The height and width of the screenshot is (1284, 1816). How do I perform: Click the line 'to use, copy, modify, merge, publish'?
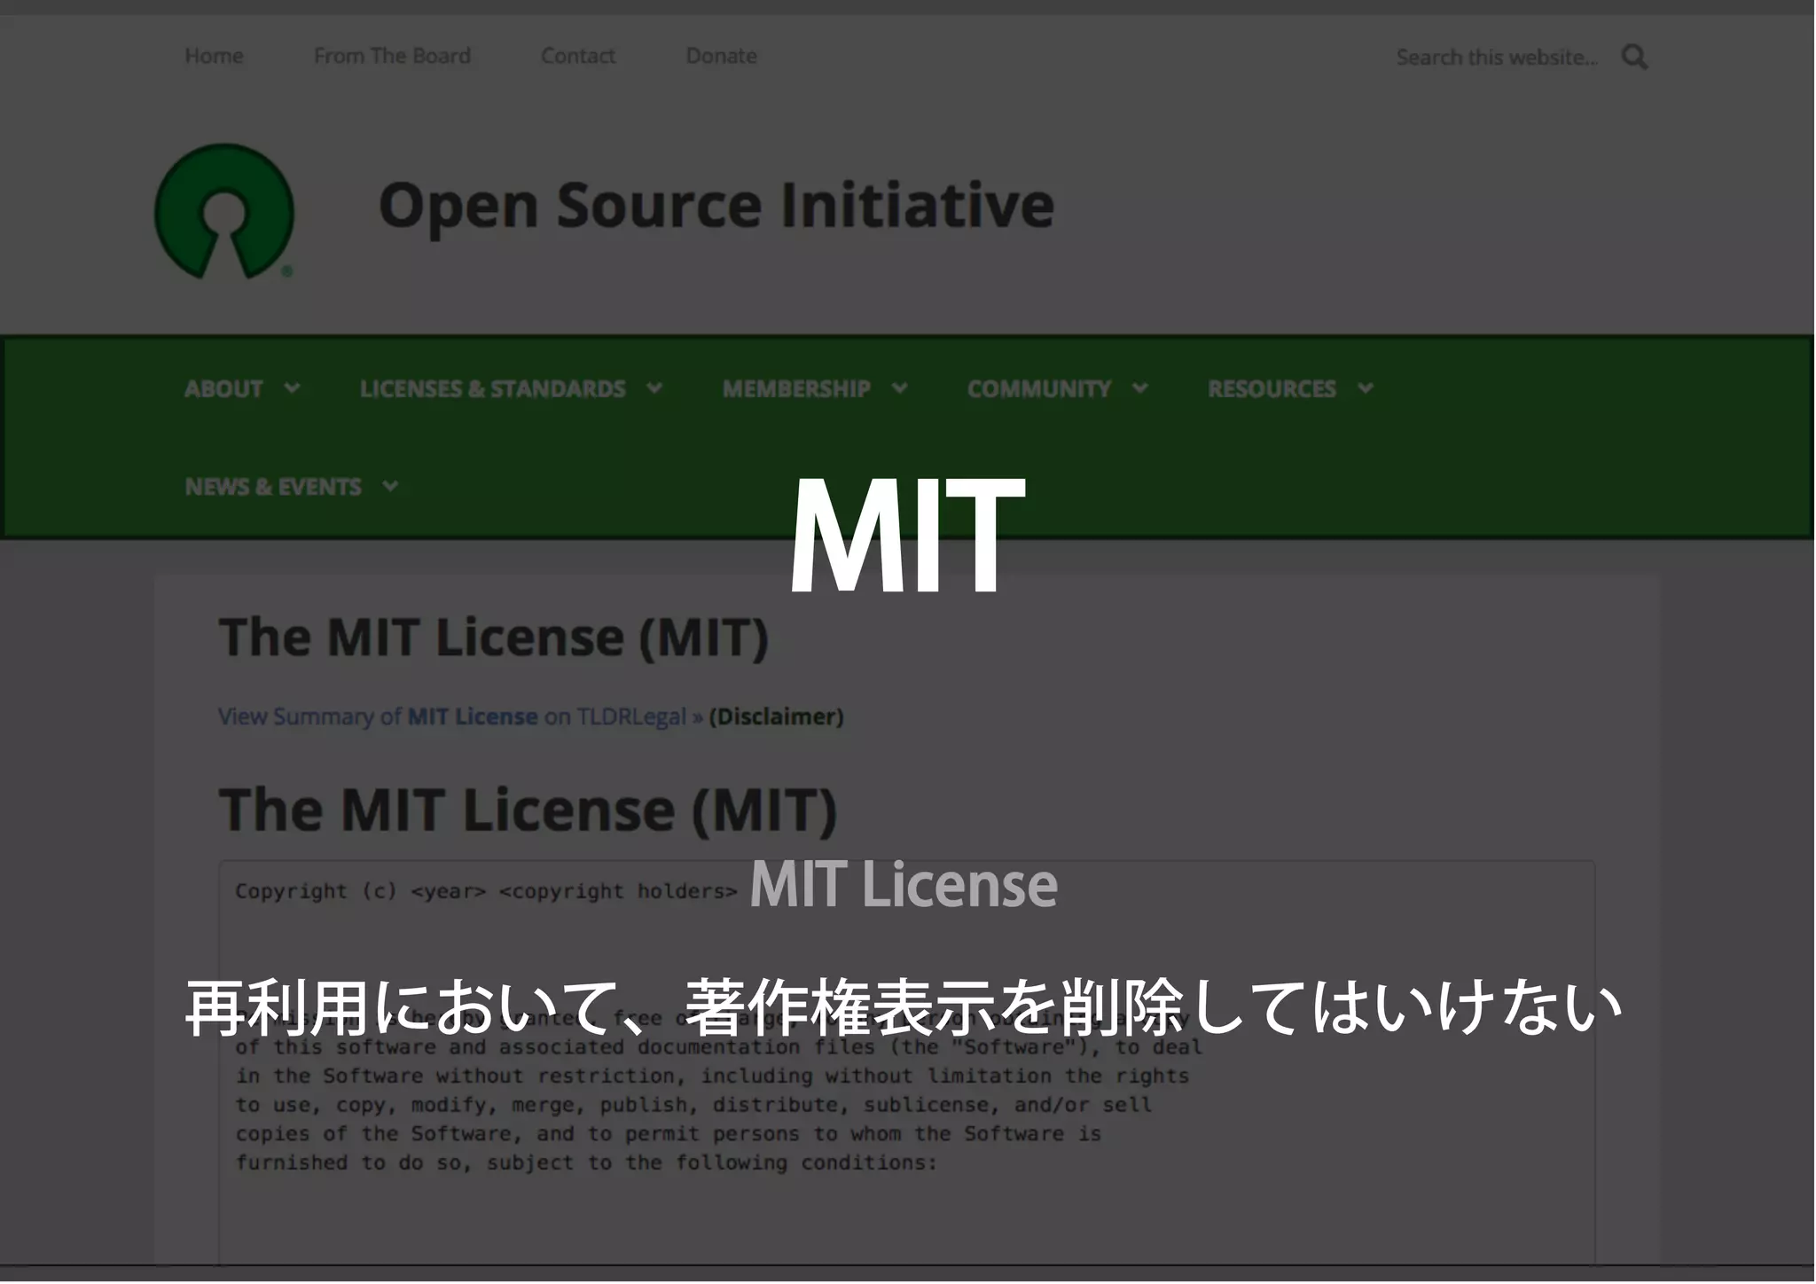click(693, 1106)
